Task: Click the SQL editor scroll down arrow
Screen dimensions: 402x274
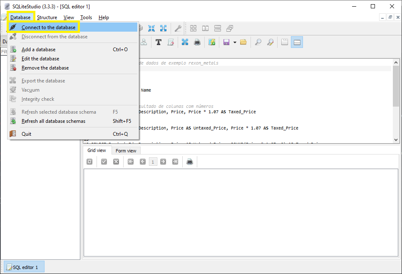Action: coord(396,140)
